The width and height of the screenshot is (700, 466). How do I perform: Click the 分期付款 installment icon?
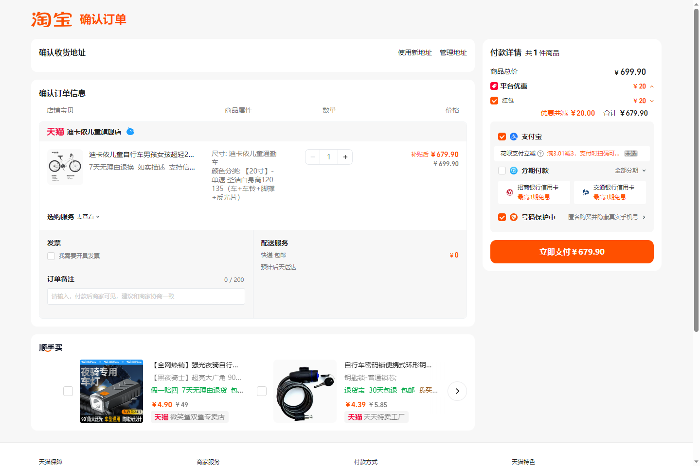pos(514,171)
